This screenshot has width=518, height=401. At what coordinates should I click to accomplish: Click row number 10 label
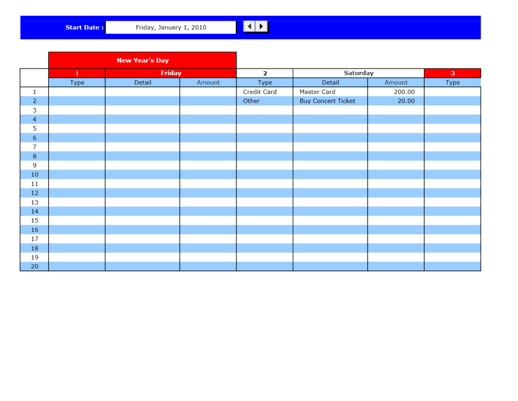coord(35,174)
